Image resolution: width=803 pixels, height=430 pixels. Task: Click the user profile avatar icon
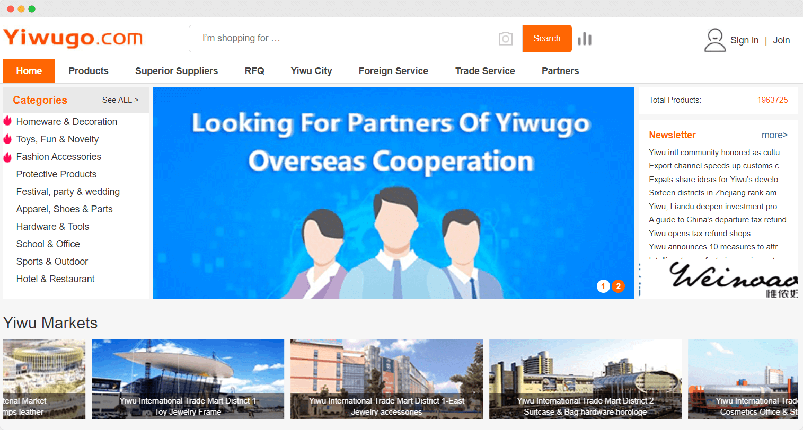tap(715, 40)
